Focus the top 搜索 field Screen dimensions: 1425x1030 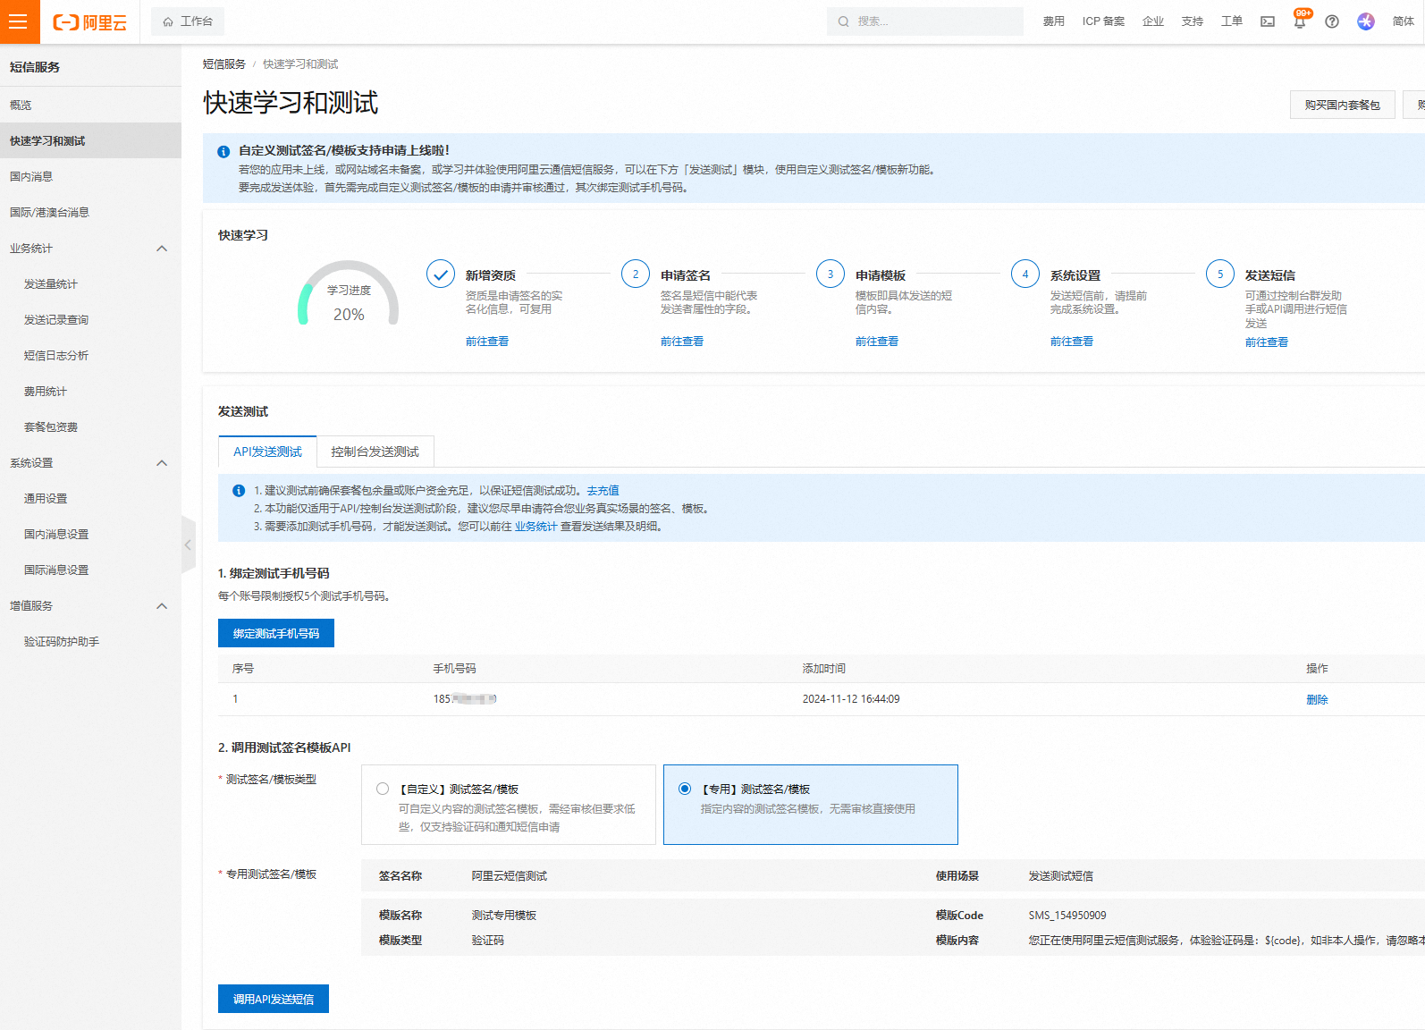pos(925,21)
